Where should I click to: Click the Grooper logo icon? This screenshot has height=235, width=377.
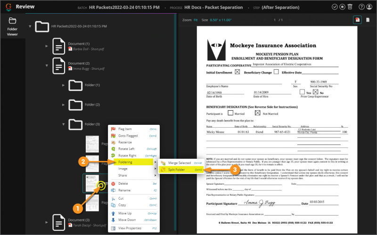8,7
